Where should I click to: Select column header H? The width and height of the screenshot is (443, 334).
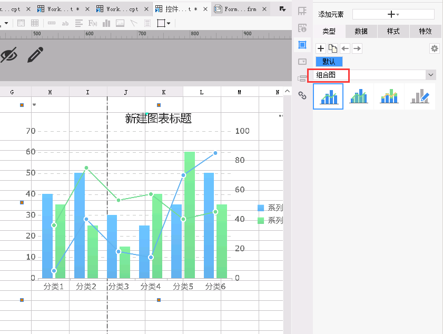(x=50, y=92)
